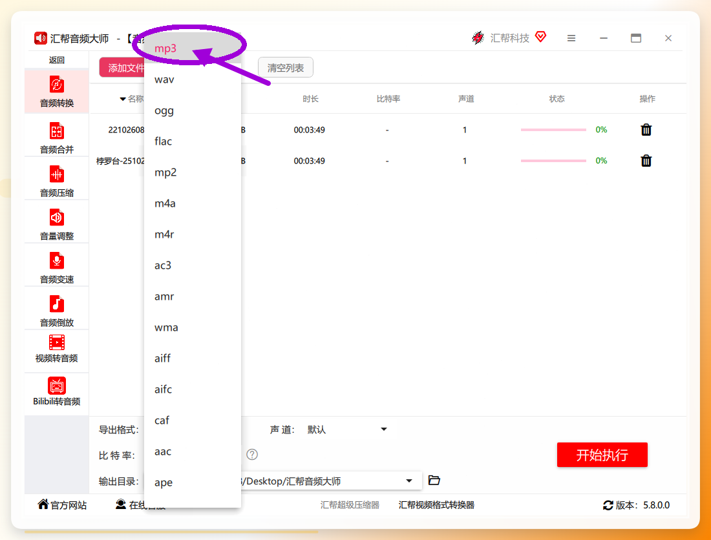This screenshot has height=540, width=711.
Task: Click the 汇帮科技 company logo
Action: tap(478, 37)
